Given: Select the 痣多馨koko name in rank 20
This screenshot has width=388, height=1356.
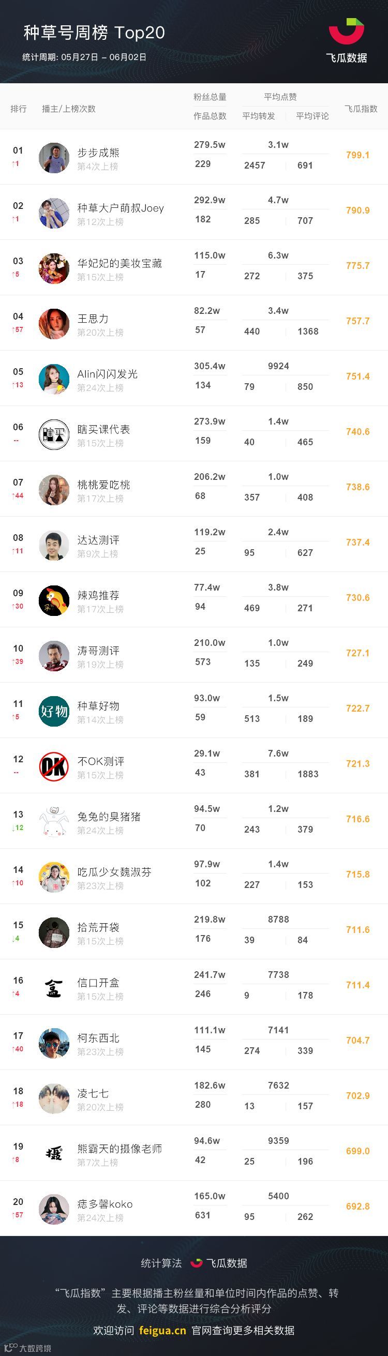Looking at the screenshot, I should 105,1204.
